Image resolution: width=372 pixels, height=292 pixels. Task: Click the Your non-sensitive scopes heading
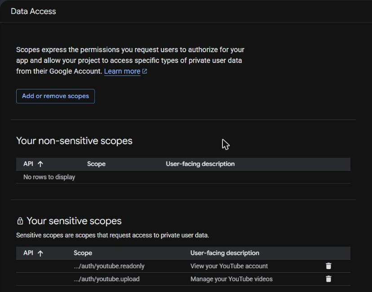pos(74,141)
